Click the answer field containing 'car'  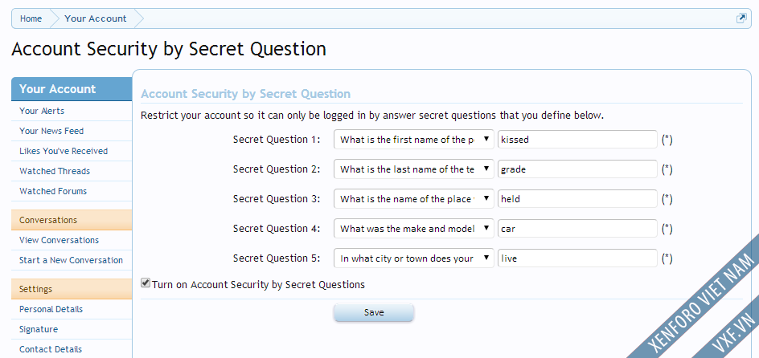coord(577,229)
